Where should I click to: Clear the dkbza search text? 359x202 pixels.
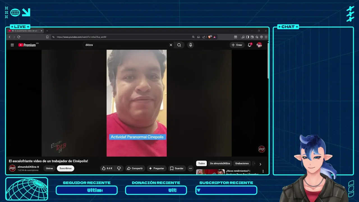pyautogui.click(x=171, y=45)
